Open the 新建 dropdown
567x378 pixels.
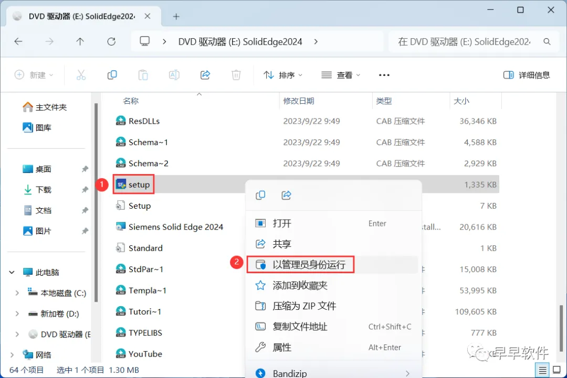(x=34, y=75)
